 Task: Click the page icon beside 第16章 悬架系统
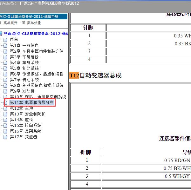click(x=5, y=131)
